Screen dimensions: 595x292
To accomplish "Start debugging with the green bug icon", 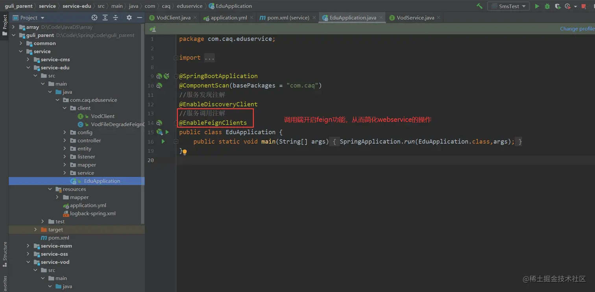I will tap(547, 6).
